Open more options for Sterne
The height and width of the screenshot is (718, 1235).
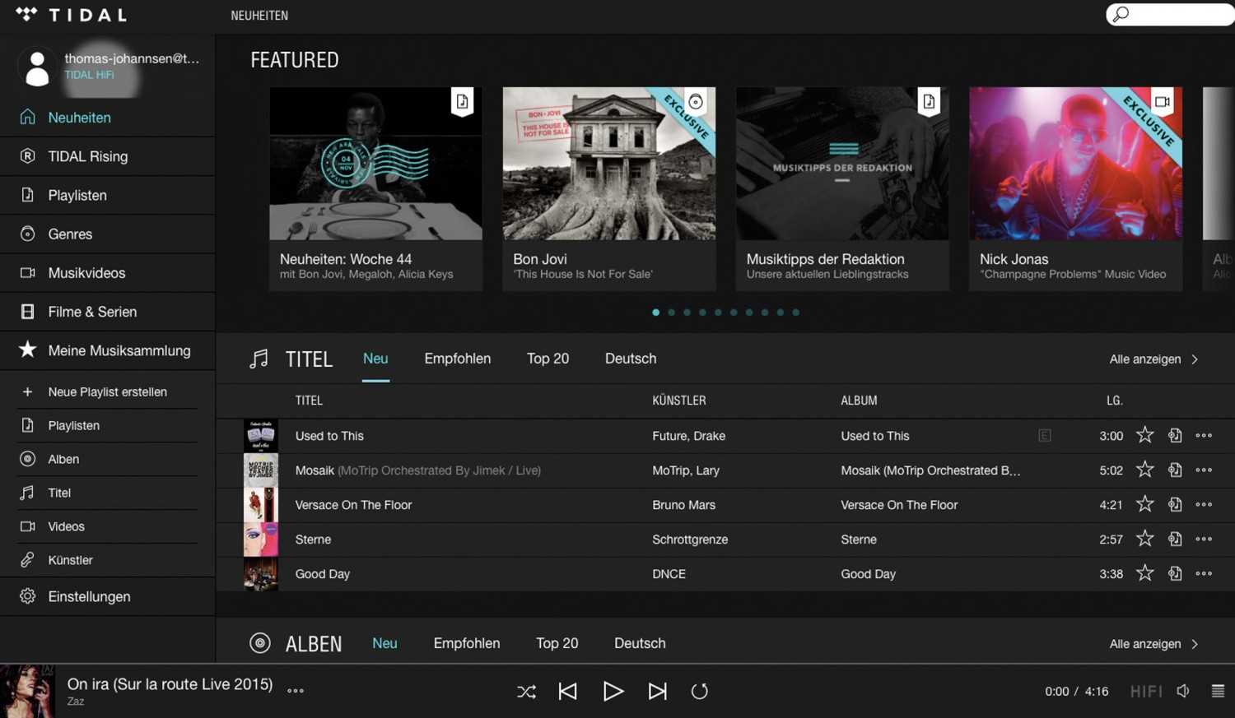pyautogui.click(x=1204, y=540)
